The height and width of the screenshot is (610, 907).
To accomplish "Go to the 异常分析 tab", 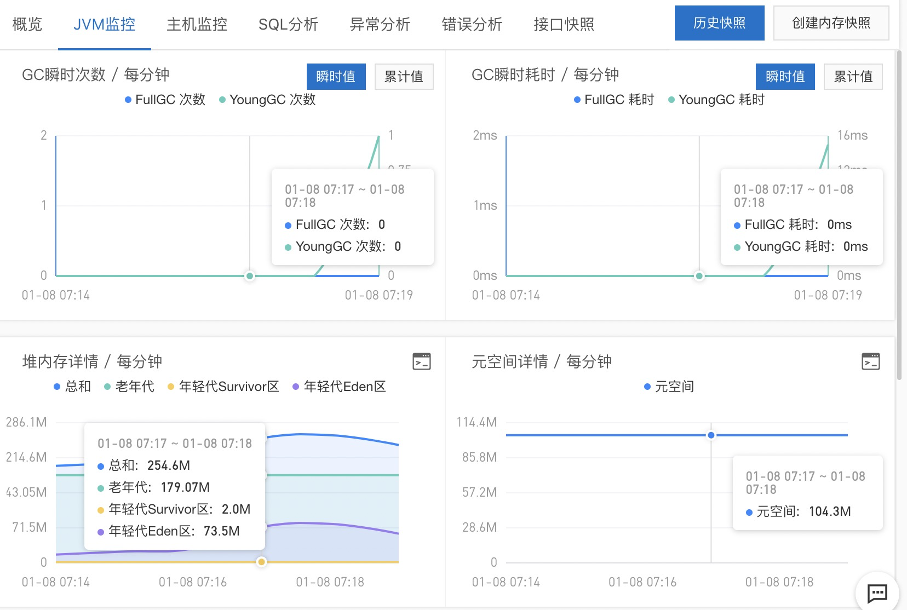I will click(380, 25).
